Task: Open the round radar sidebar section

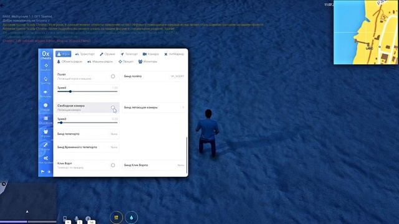Action: 46,106
